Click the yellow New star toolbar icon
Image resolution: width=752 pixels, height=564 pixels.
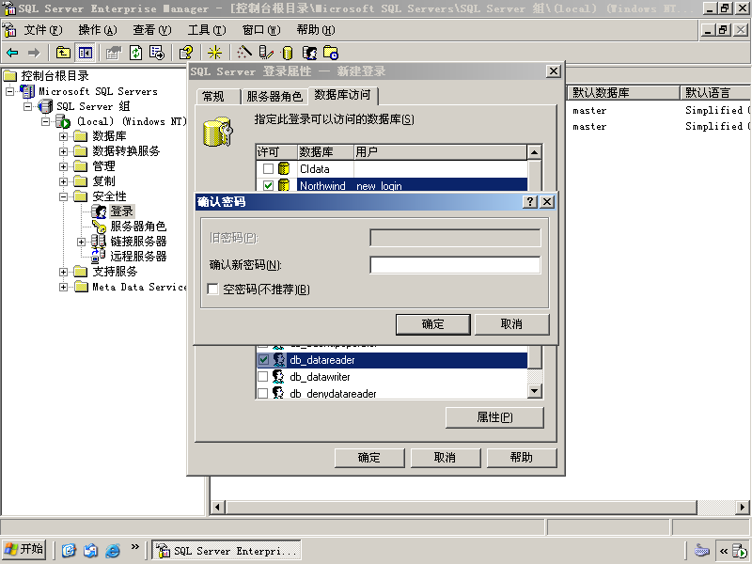click(x=214, y=53)
